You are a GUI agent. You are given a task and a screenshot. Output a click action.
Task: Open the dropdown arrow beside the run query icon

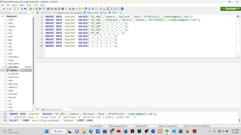(x=76, y=9)
